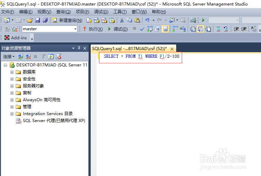Click the Parse checkmark icon
The width and height of the screenshot is (261, 176).
click(142, 29)
